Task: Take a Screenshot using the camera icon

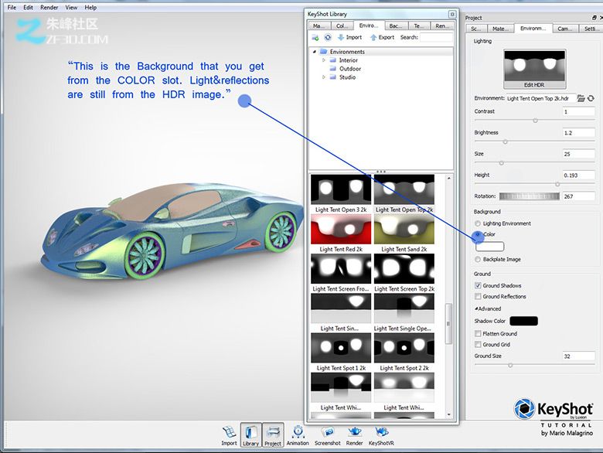Action: (327, 435)
